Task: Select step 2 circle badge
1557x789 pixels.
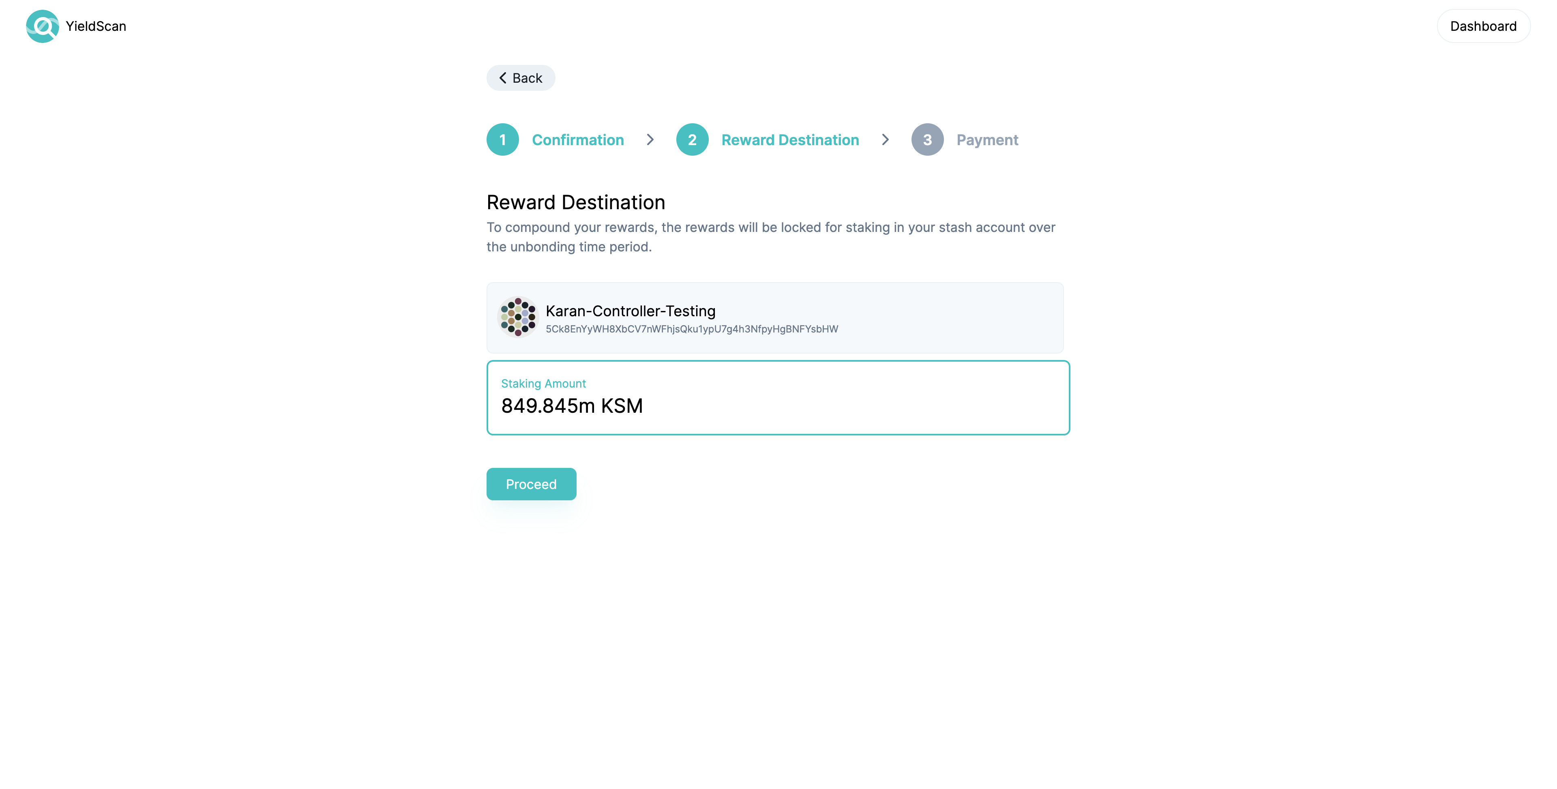Action: (692, 139)
